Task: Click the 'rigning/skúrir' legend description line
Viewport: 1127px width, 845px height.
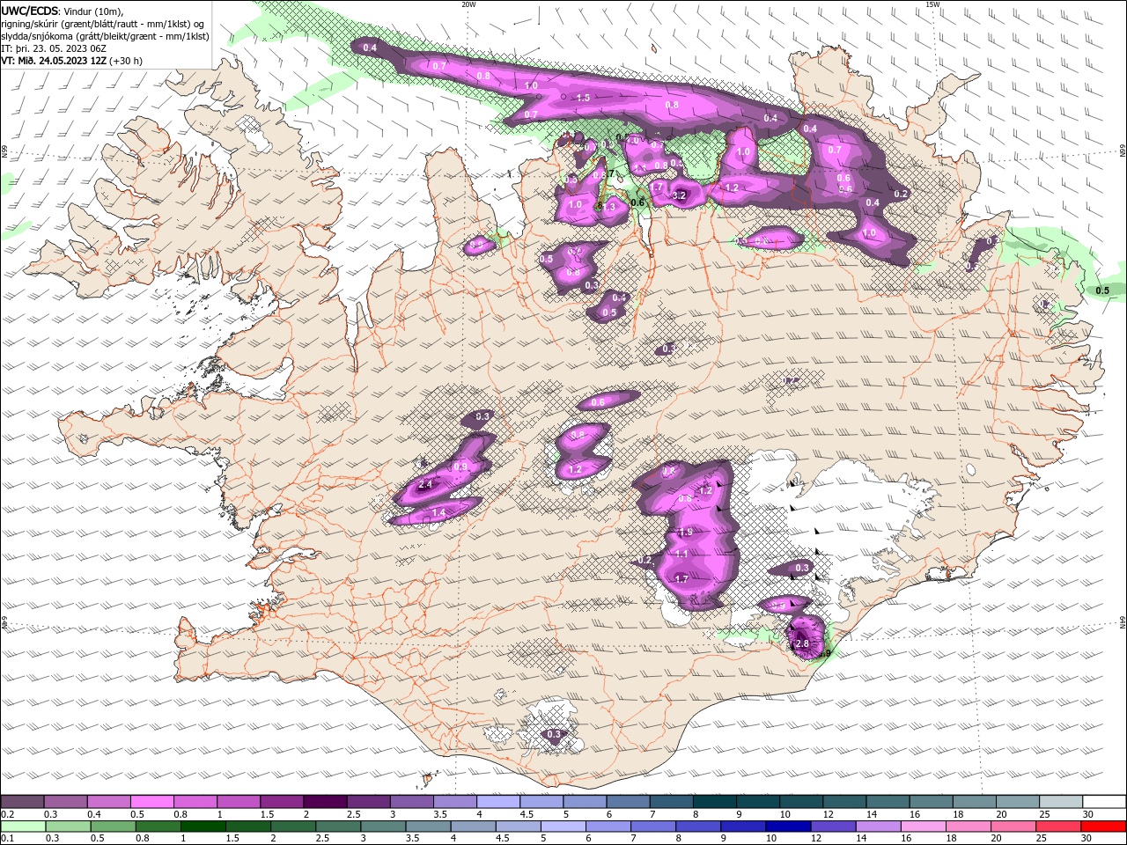Action: point(102,24)
